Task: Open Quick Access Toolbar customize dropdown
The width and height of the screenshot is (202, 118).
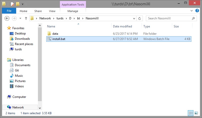Action: coord(23,4)
